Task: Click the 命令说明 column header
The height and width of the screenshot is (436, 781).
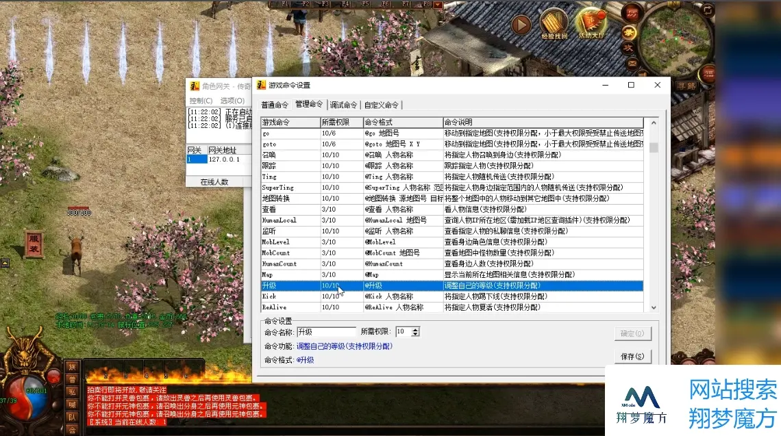Action: click(543, 123)
